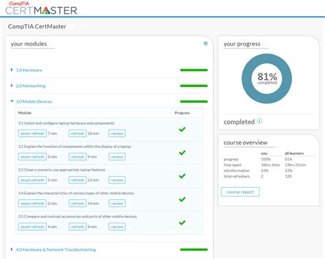Click the 81% completed progress donut
The height and width of the screenshot is (259, 325).
point(267,79)
